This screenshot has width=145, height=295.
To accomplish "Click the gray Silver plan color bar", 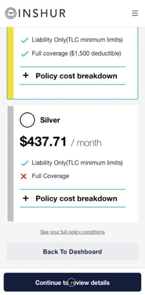I will [x=11, y=164].
